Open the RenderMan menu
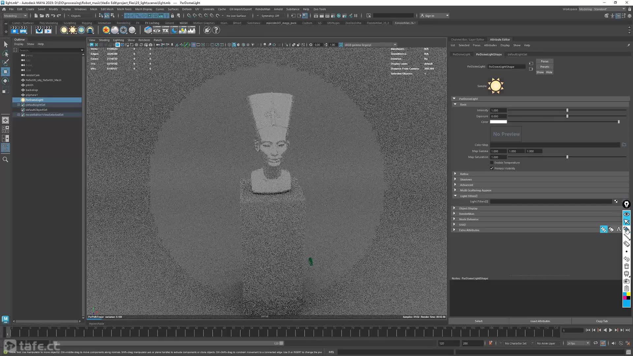 (x=262, y=9)
